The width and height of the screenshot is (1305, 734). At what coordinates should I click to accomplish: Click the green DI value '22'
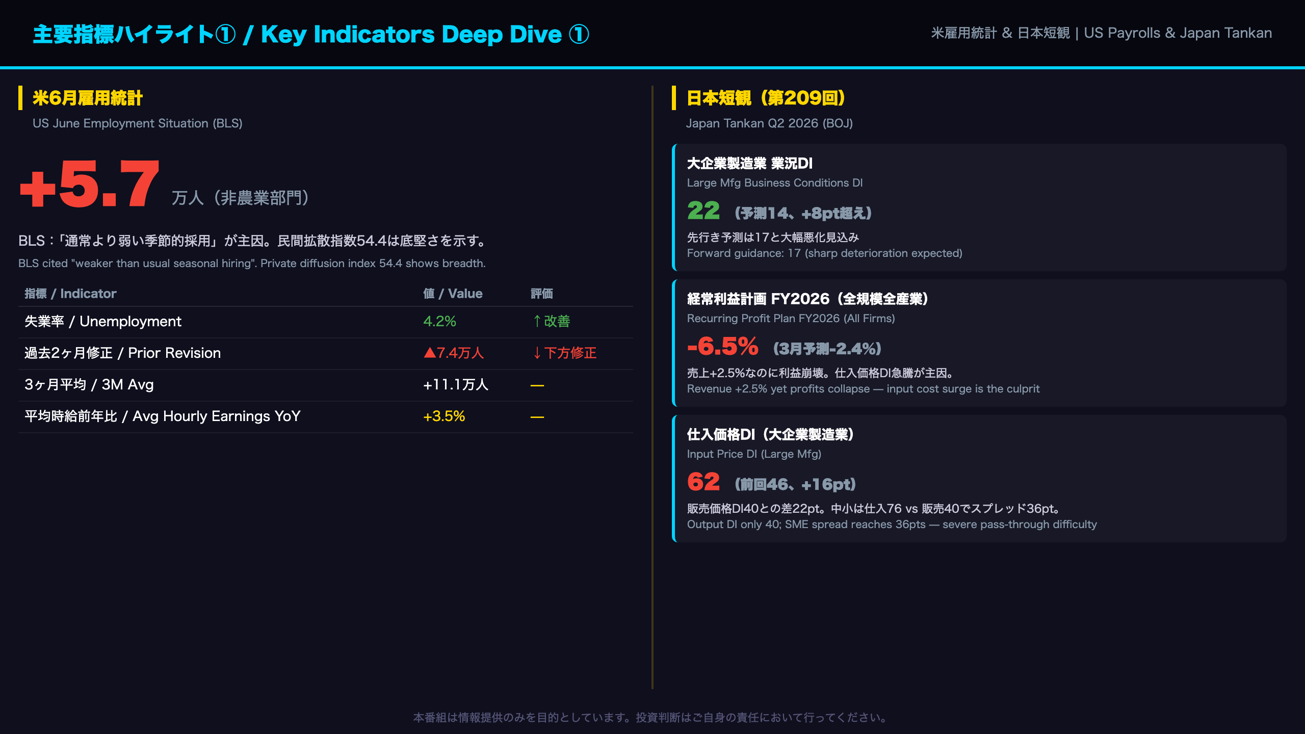coord(703,211)
